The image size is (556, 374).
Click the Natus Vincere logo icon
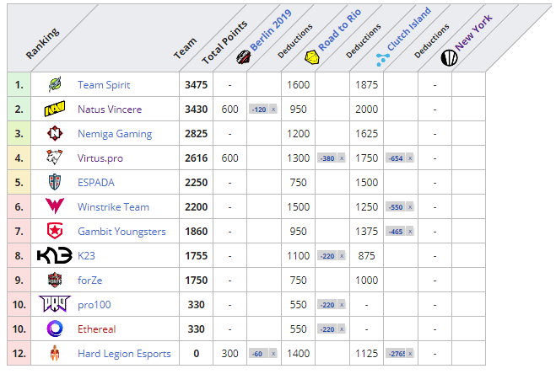(x=55, y=109)
